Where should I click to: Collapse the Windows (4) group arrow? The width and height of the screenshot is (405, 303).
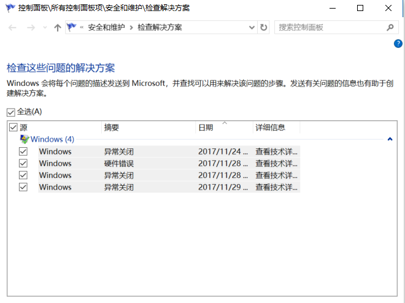(390, 139)
